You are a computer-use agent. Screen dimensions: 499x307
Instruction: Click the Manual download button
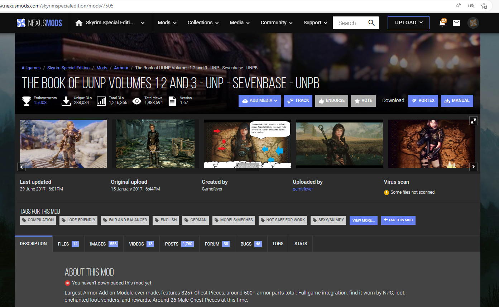457,101
